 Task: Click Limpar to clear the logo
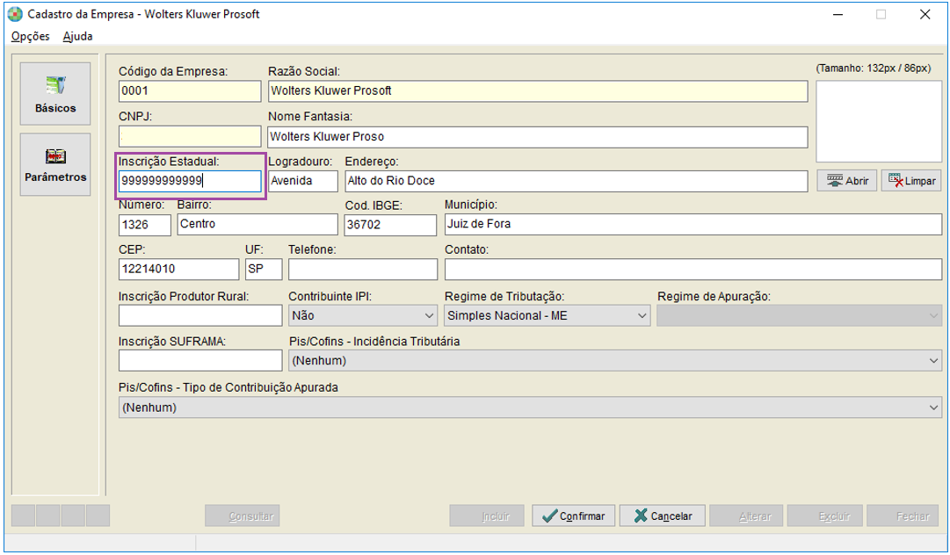(911, 180)
